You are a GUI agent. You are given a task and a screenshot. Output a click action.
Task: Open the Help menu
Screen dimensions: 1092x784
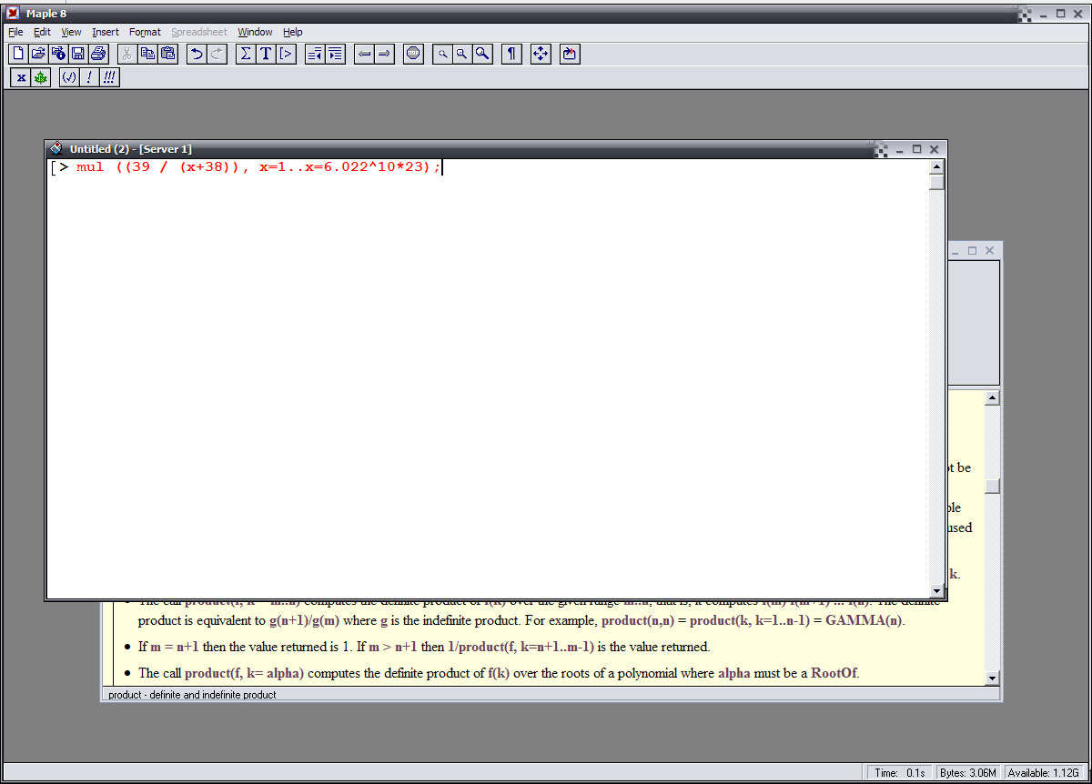pyautogui.click(x=292, y=32)
